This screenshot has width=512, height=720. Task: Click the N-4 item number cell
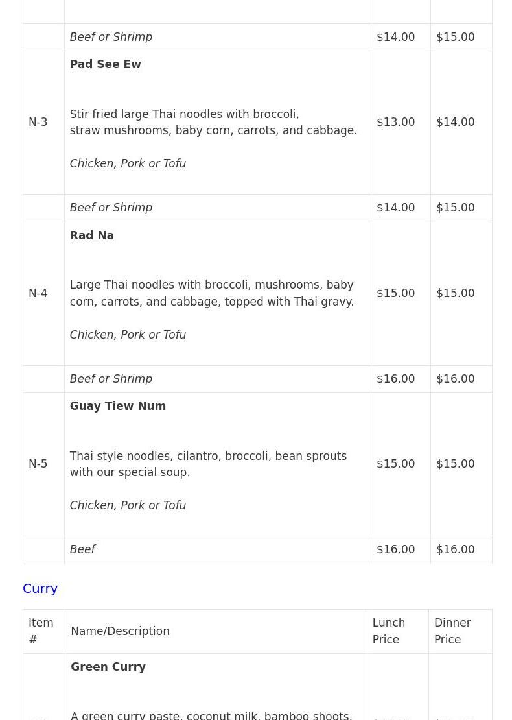[38, 293]
